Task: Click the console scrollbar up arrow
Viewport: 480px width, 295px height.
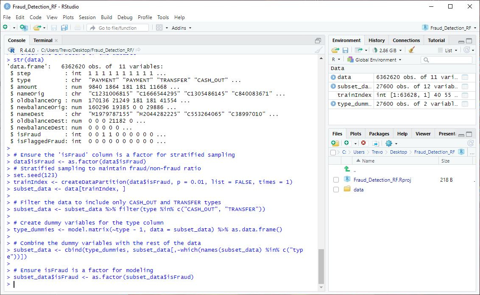Action: (321, 58)
